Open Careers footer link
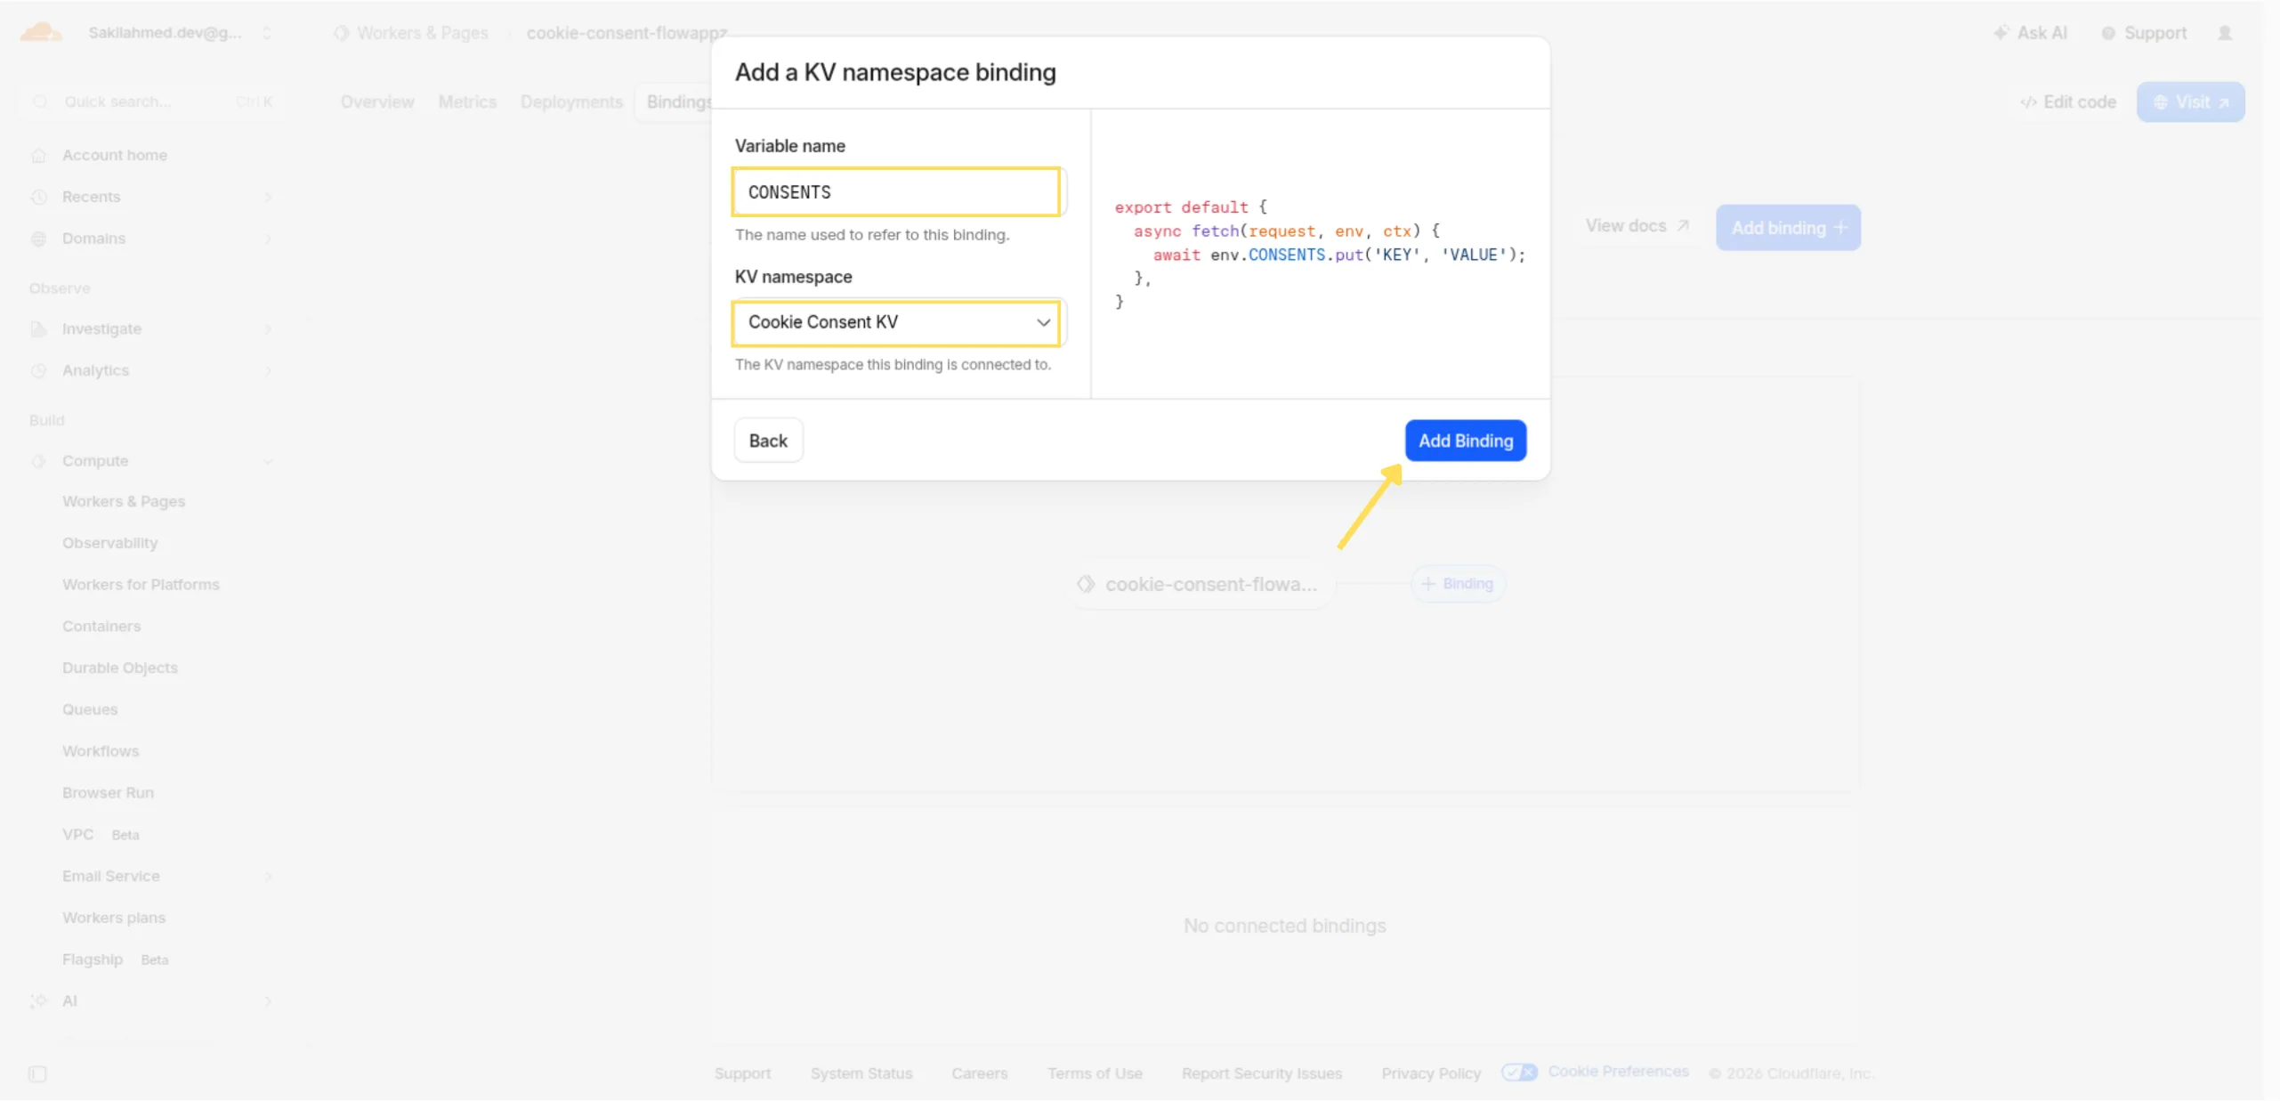This screenshot has height=1101, width=2280. pos(979,1073)
